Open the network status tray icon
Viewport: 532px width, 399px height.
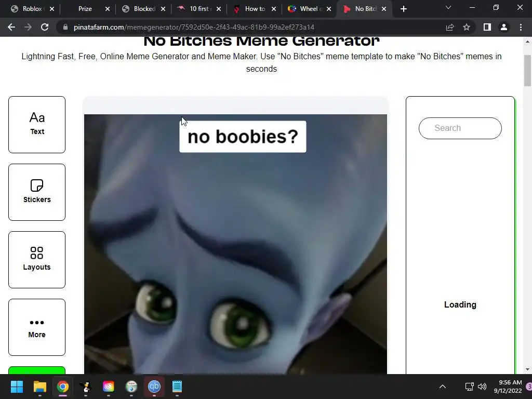click(x=469, y=387)
